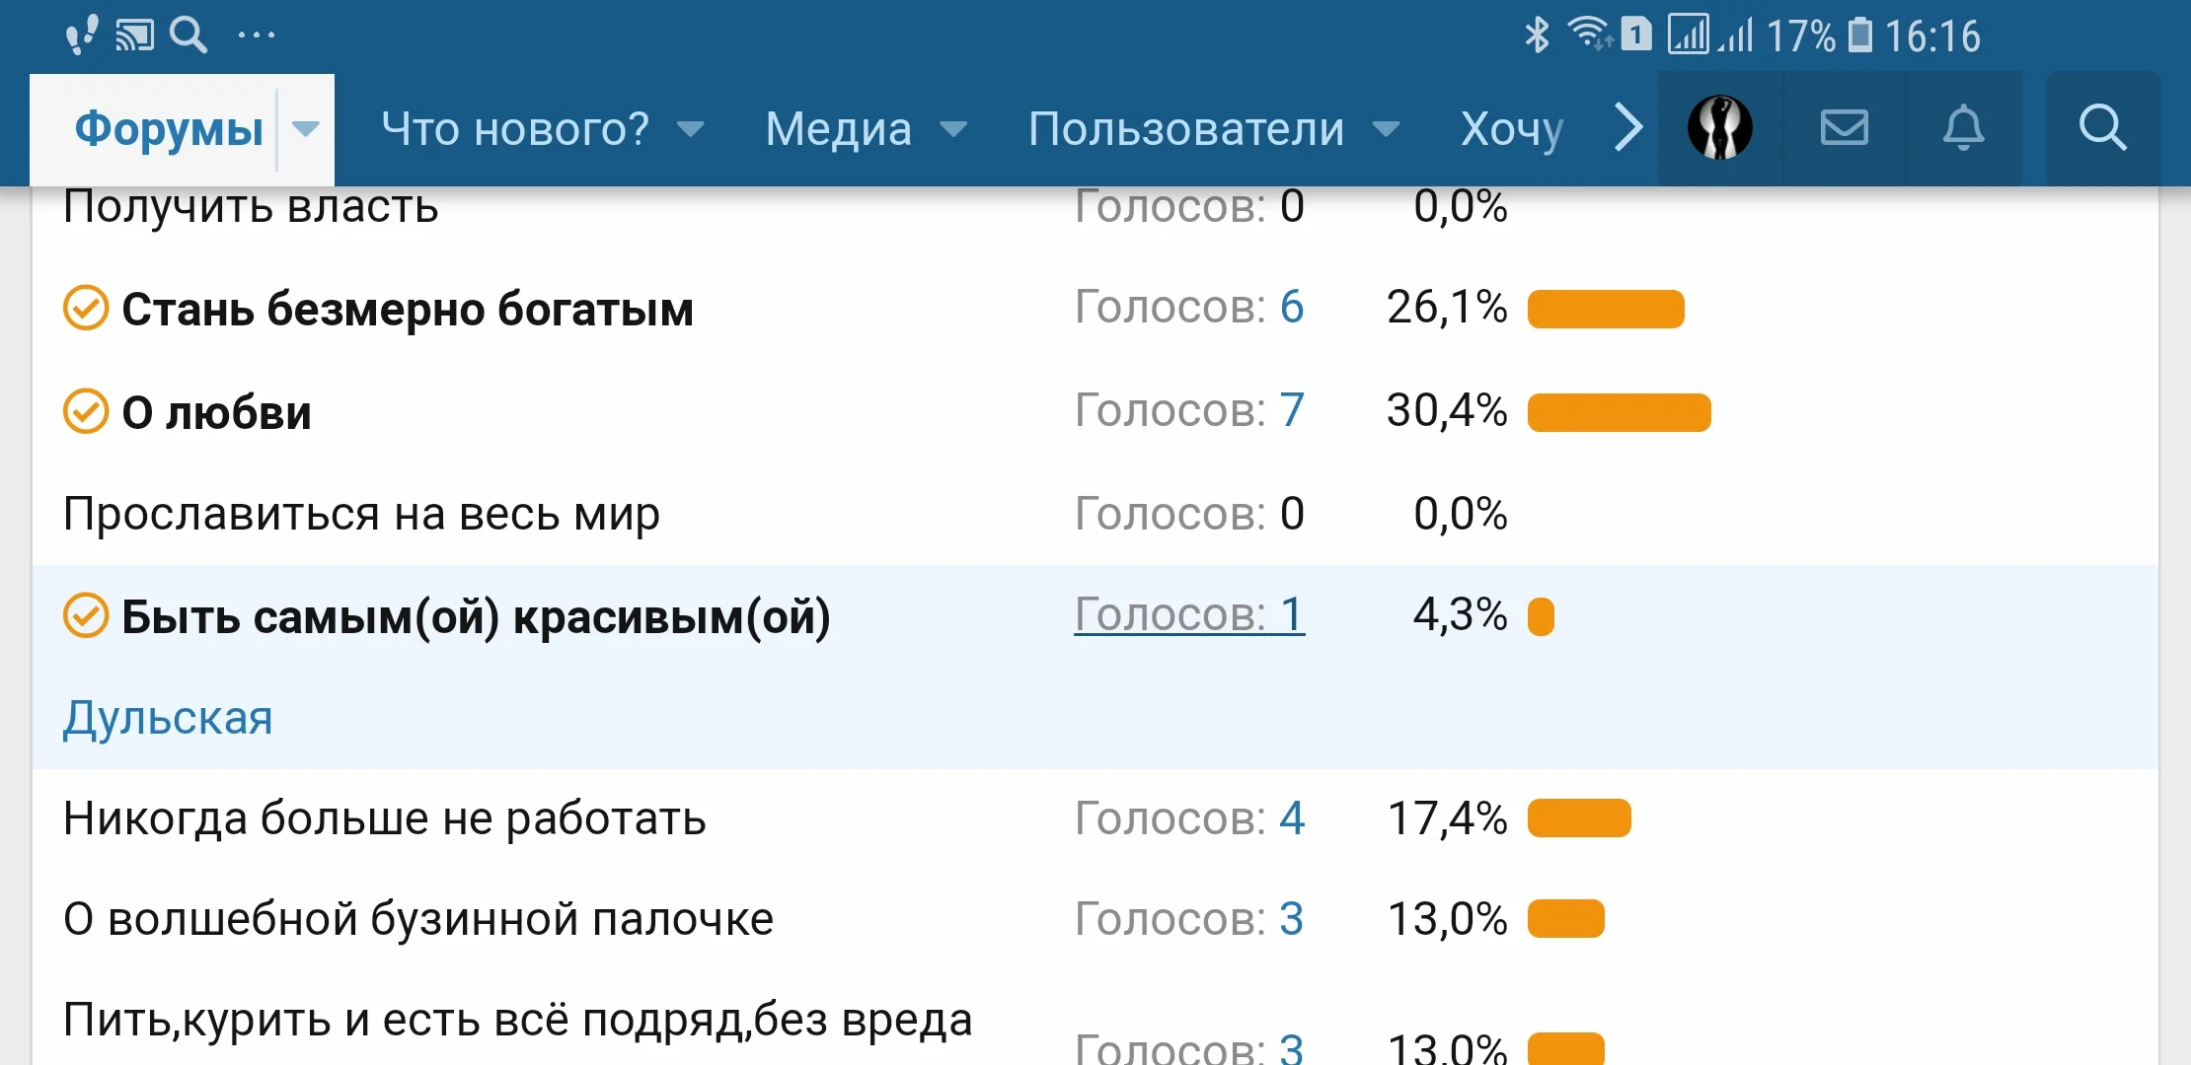This screenshot has width=2191, height=1065.
Task: Select the Прославиться на весь мир poll option
Action: pos(361,514)
